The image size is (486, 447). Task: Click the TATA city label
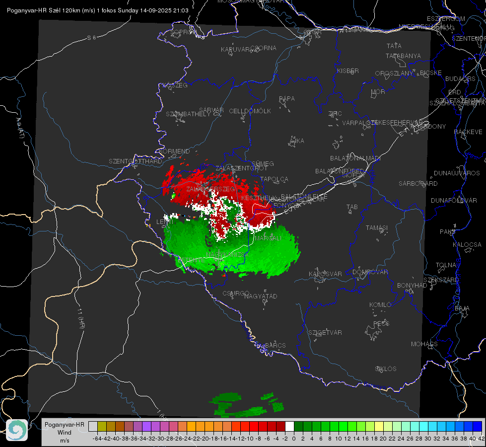394,46
